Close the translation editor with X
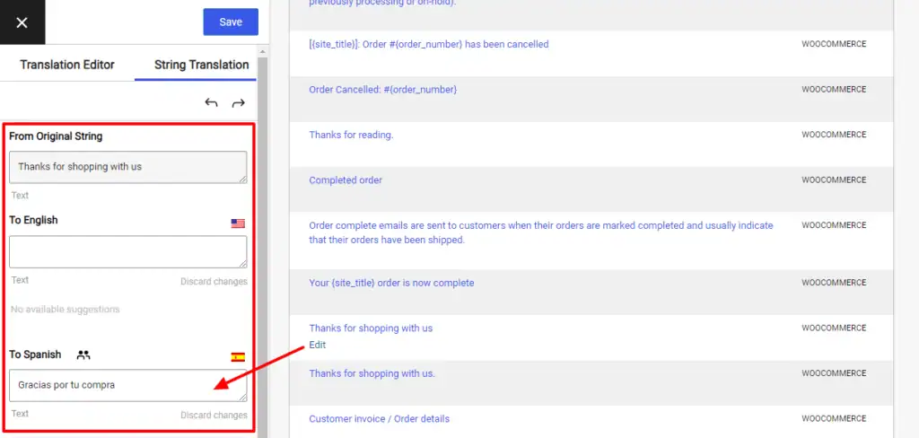Viewport: 919px width, 438px height. (22, 22)
